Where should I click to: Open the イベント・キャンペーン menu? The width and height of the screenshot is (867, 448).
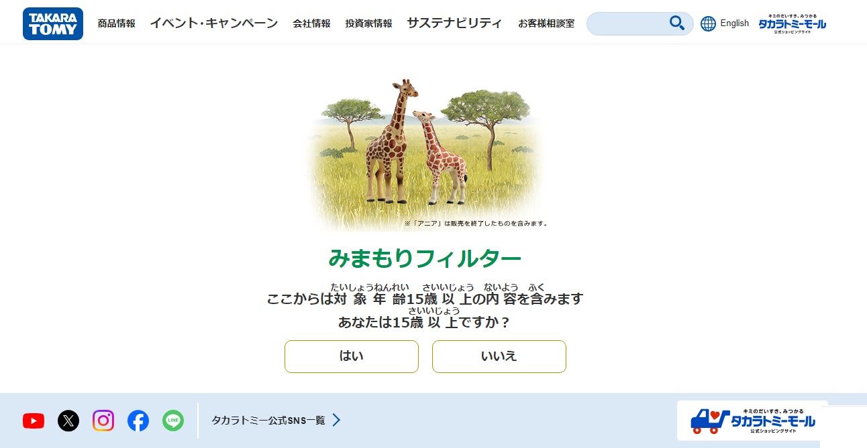[213, 23]
